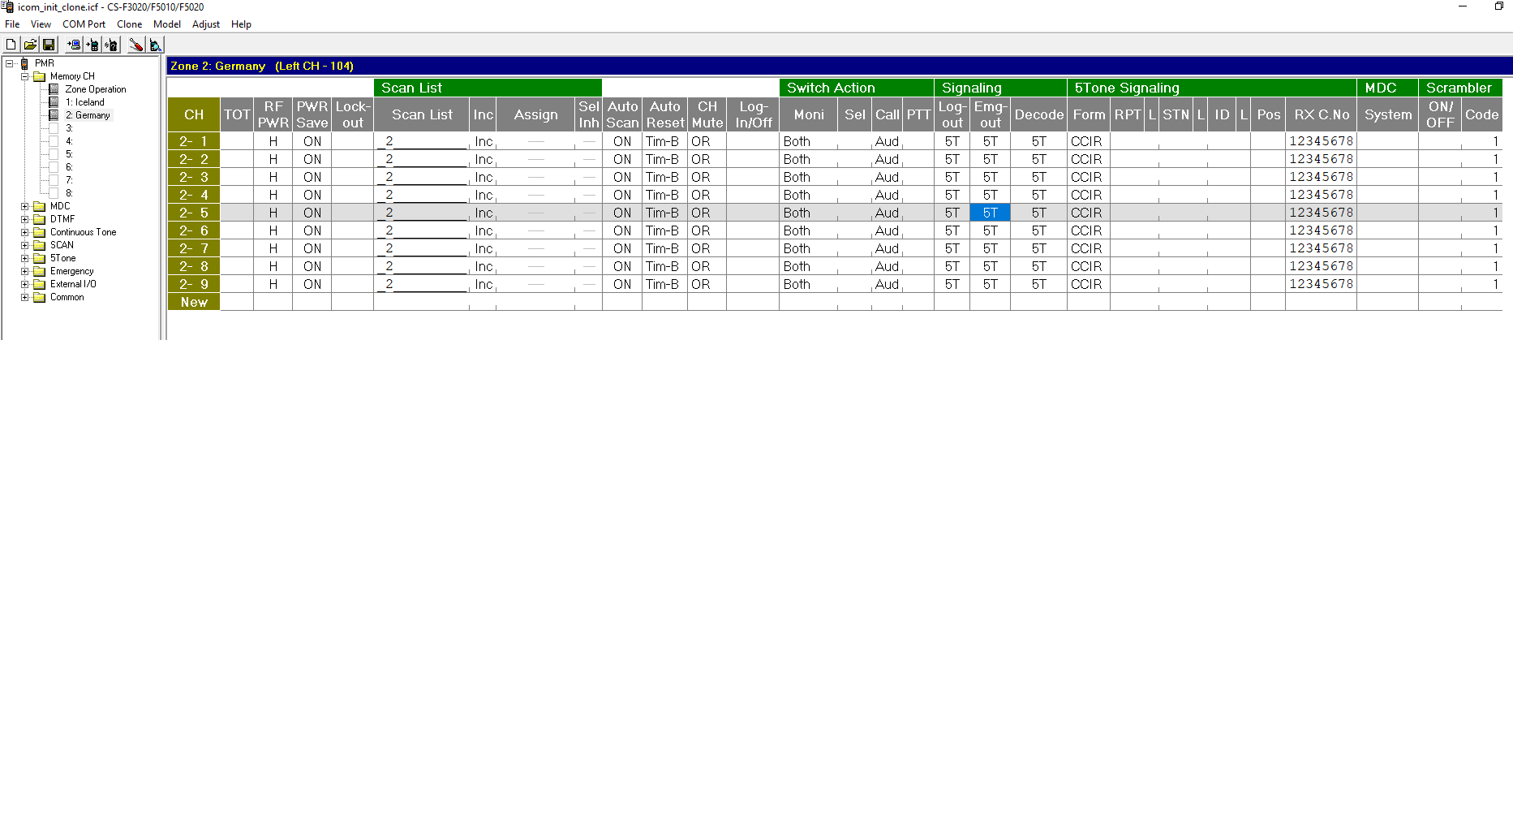The width and height of the screenshot is (1513, 831).
Task: Click the MDC folder icon
Action: pyautogui.click(x=39, y=206)
